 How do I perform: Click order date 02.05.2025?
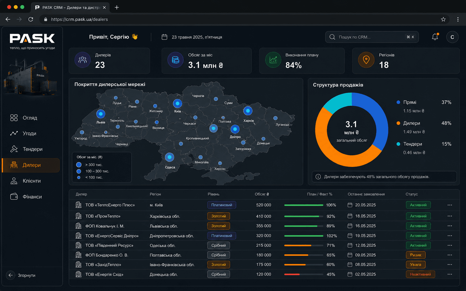click(366, 274)
